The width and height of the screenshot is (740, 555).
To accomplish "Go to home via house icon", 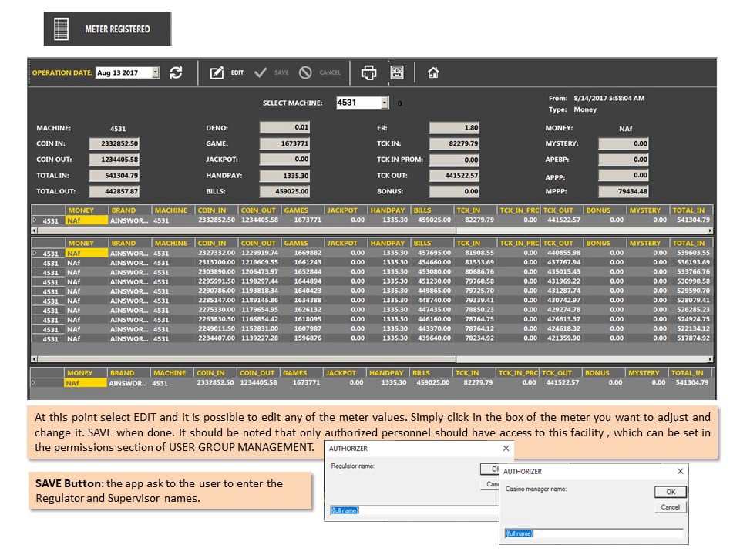I will pyautogui.click(x=433, y=72).
